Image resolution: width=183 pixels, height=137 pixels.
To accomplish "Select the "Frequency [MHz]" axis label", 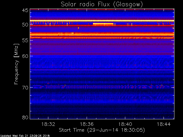I will (16, 64).
